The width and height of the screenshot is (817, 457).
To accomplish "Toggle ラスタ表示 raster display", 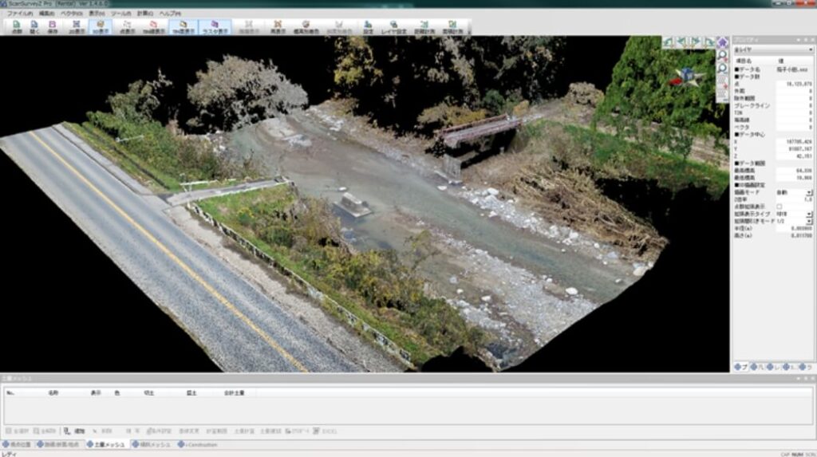I will (215, 27).
